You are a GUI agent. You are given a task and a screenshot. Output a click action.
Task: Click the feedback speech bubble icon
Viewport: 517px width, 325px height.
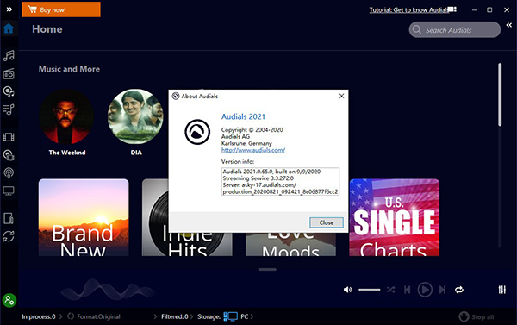pyautogui.click(x=452, y=9)
